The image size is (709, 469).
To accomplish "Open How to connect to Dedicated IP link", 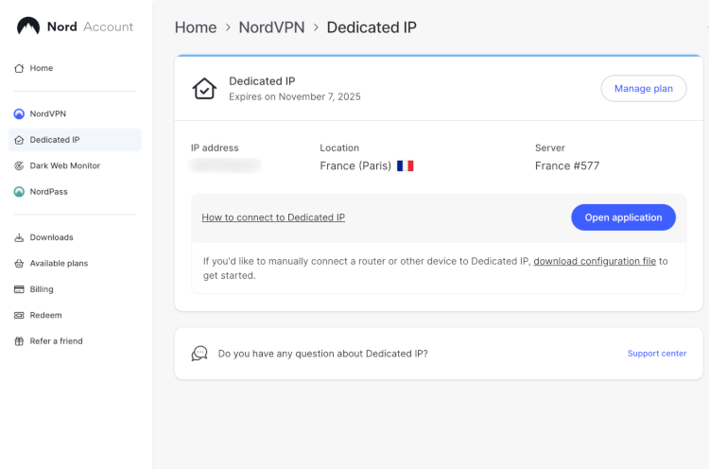I will click(273, 217).
